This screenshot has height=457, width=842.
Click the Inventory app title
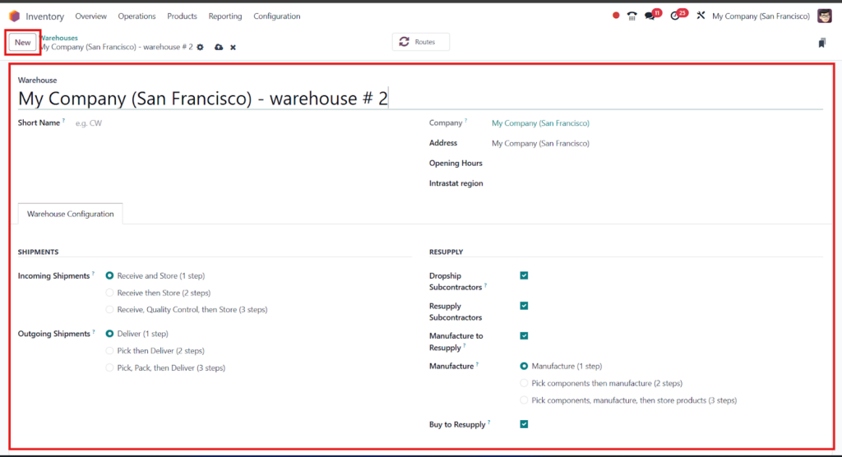tap(44, 16)
